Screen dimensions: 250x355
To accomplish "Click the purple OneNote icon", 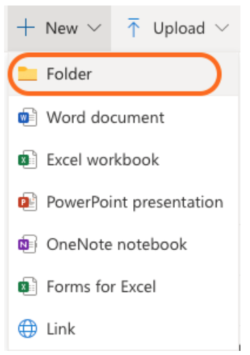I will pyautogui.click(x=27, y=244).
